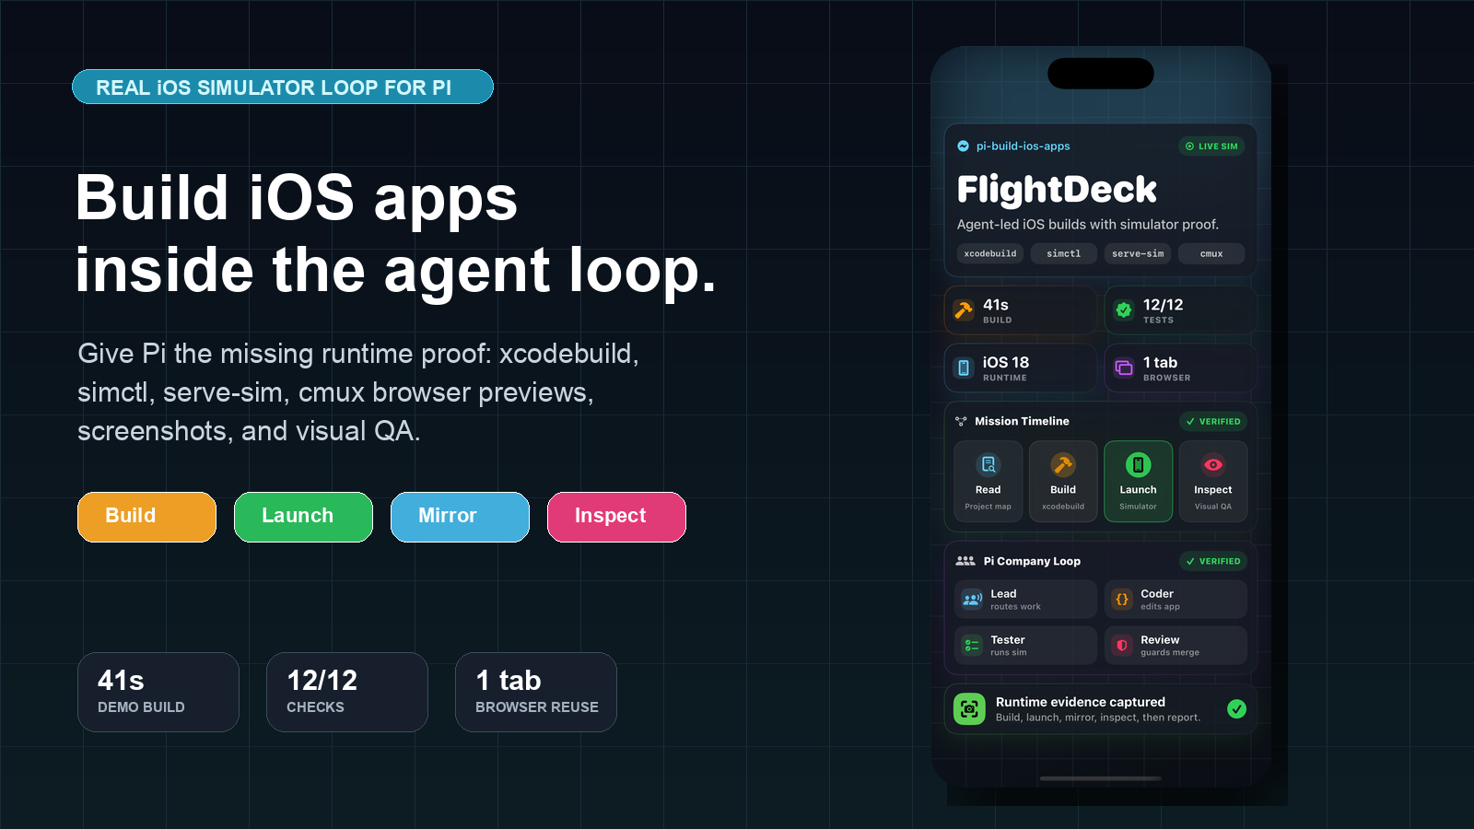The width and height of the screenshot is (1474, 829).
Task: Click the hammer icon beside 41s BUILD
Action: click(x=964, y=310)
